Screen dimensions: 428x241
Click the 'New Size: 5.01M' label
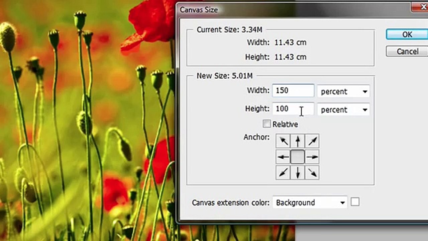[x=224, y=76]
